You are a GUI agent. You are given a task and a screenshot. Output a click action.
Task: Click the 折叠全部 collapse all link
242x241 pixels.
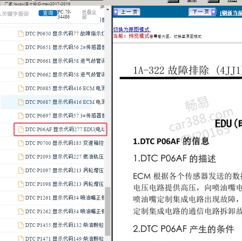click(x=89, y=14)
